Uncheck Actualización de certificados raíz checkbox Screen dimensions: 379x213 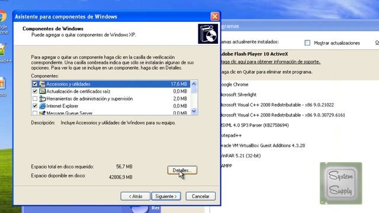[35, 91]
